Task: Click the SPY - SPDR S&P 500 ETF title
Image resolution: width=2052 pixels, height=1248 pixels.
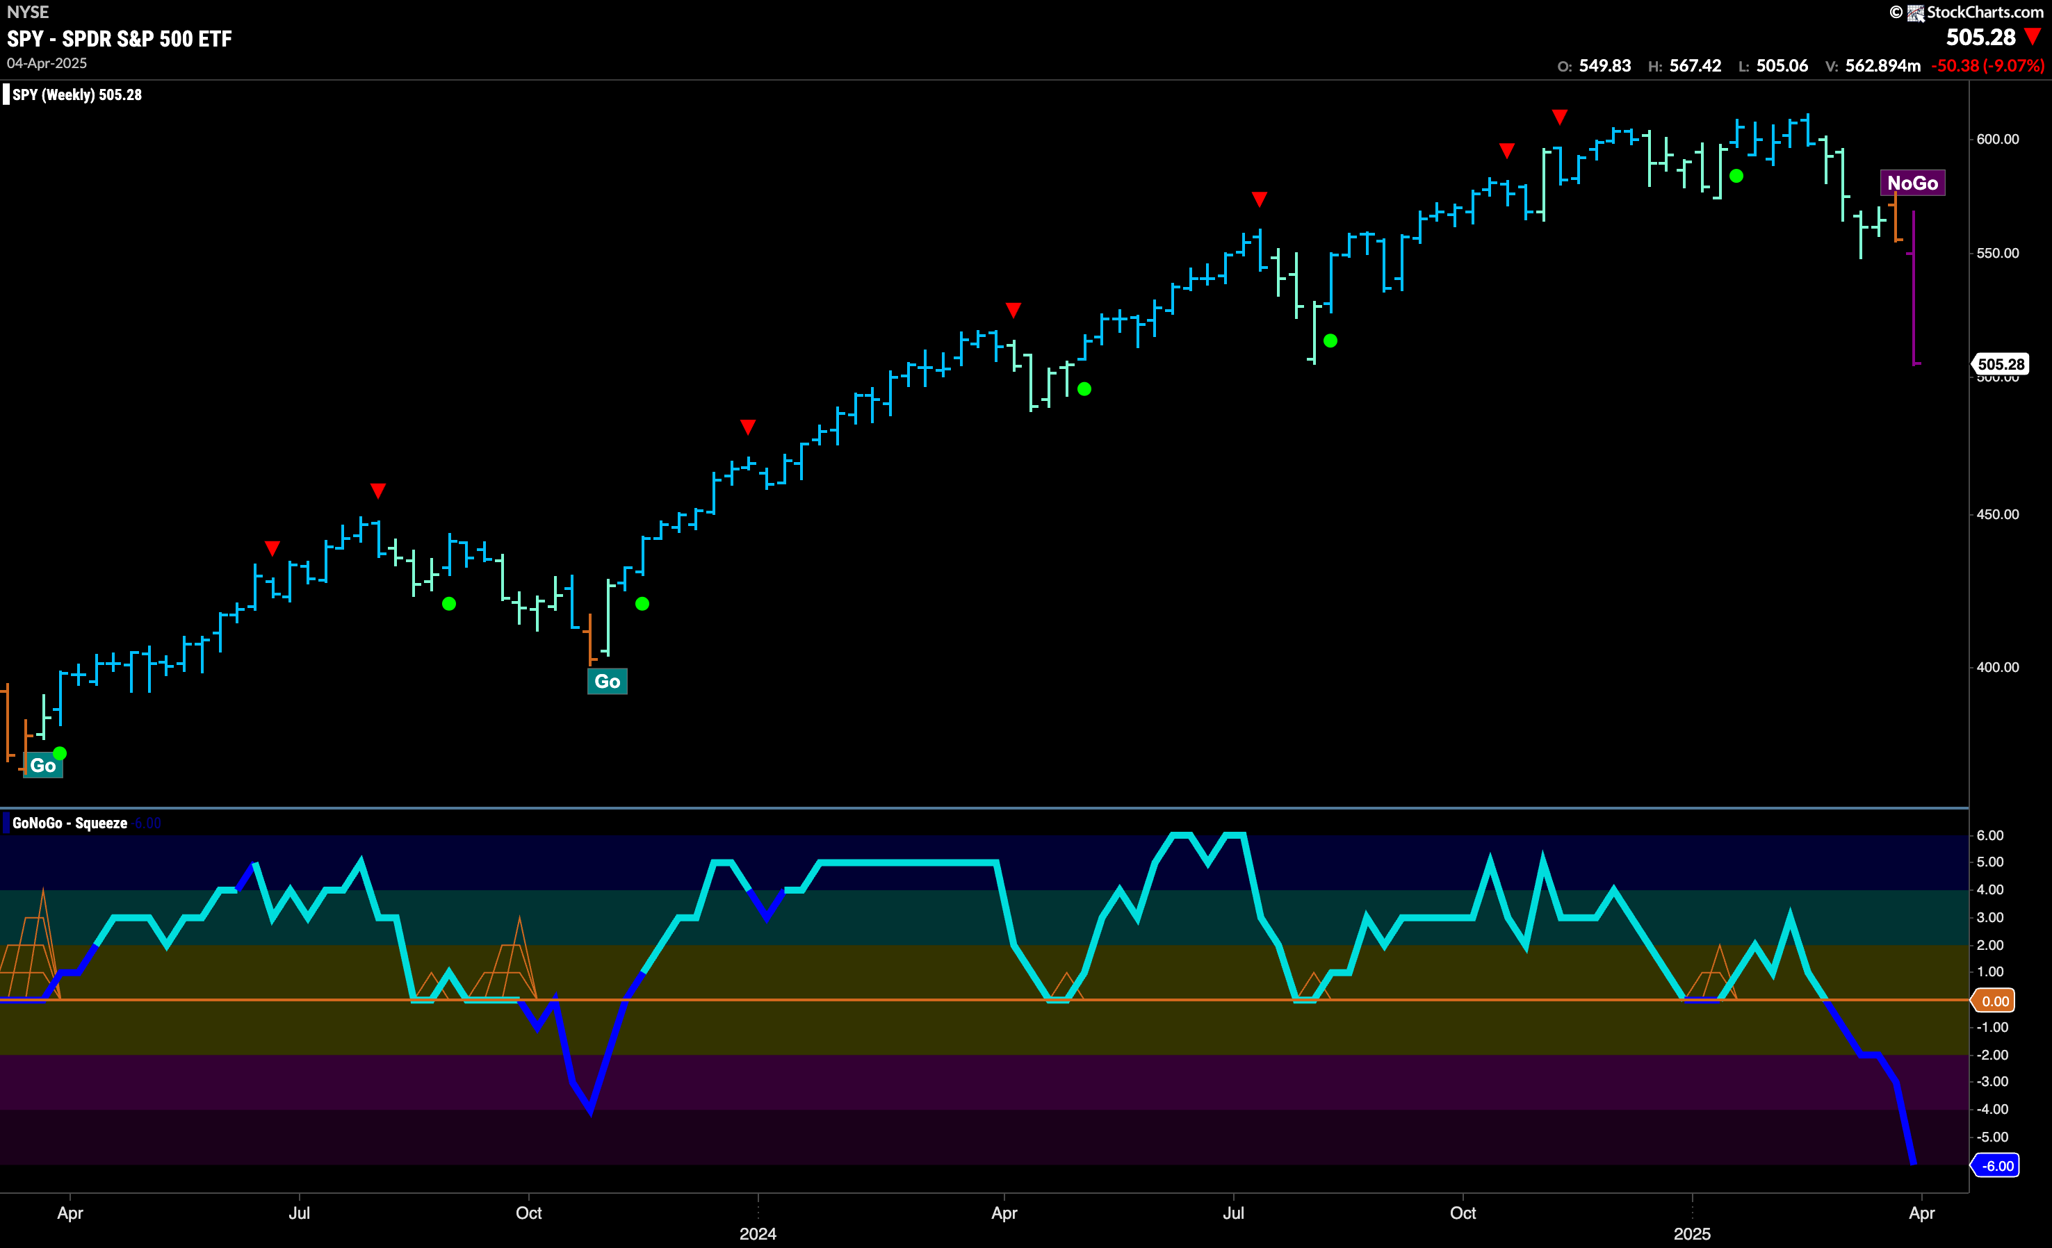Action: point(119,39)
